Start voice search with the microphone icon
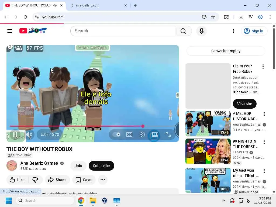This screenshot has width=276, height=207. point(202,31)
